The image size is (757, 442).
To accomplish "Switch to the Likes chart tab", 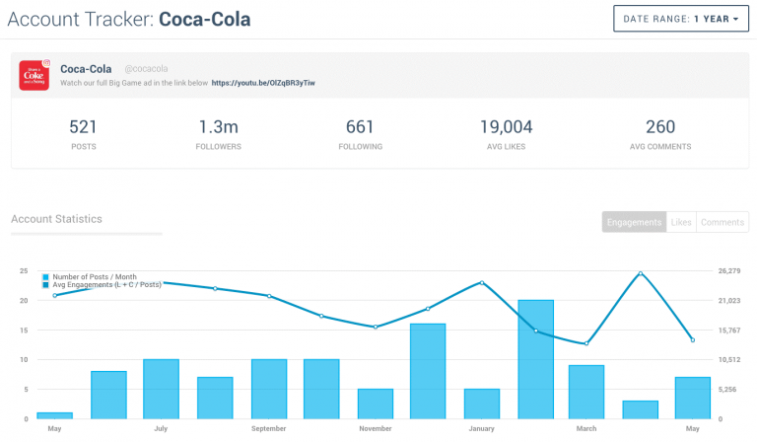I will [681, 222].
